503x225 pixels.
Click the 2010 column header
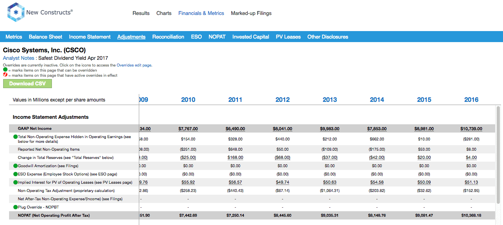188,100
